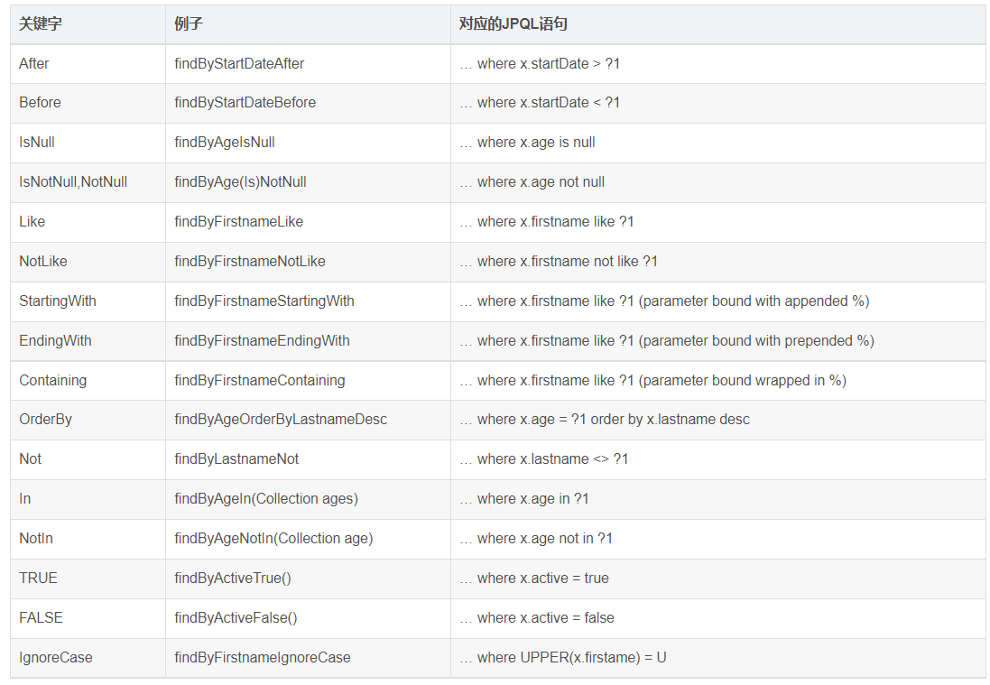Click the 对应的JPQL语句 column header
990x685 pixels.
click(513, 24)
